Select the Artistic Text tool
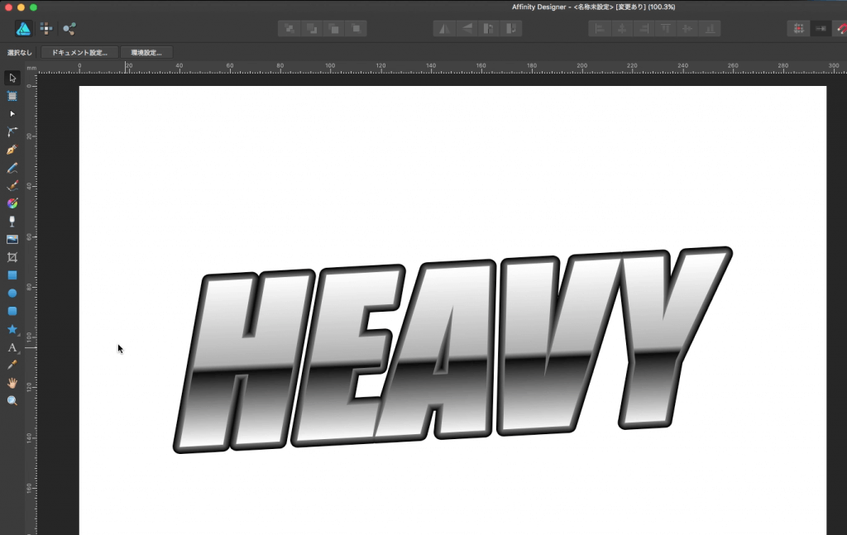847x535 pixels. [x=12, y=347]
